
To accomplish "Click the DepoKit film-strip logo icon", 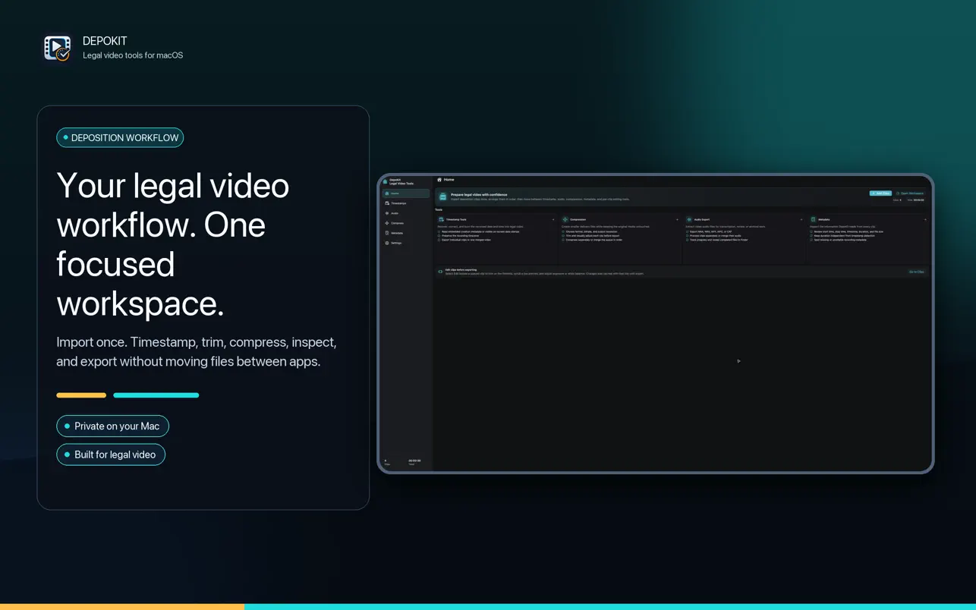I will click(57, 48).
